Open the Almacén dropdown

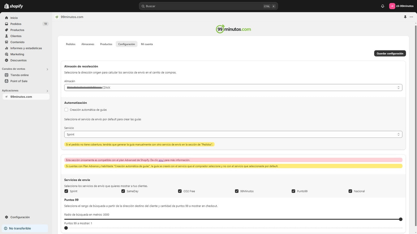[233, 87]
